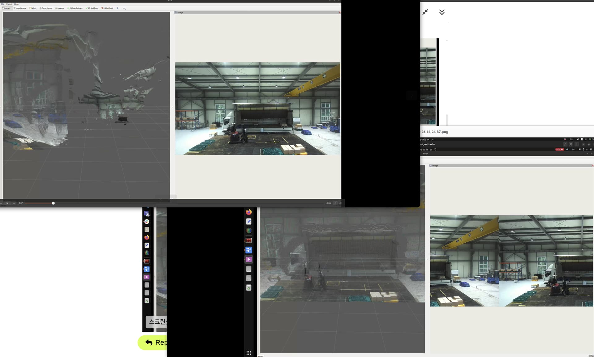This screenshot has width=594, height=357.
Task: Click the skip forward playback button
Action: pyautogui.click(x=14, y=203)
